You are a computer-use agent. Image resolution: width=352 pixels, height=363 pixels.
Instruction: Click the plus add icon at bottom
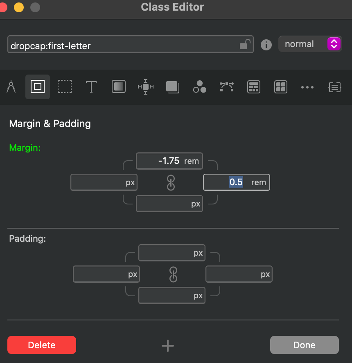coord(168,345)
